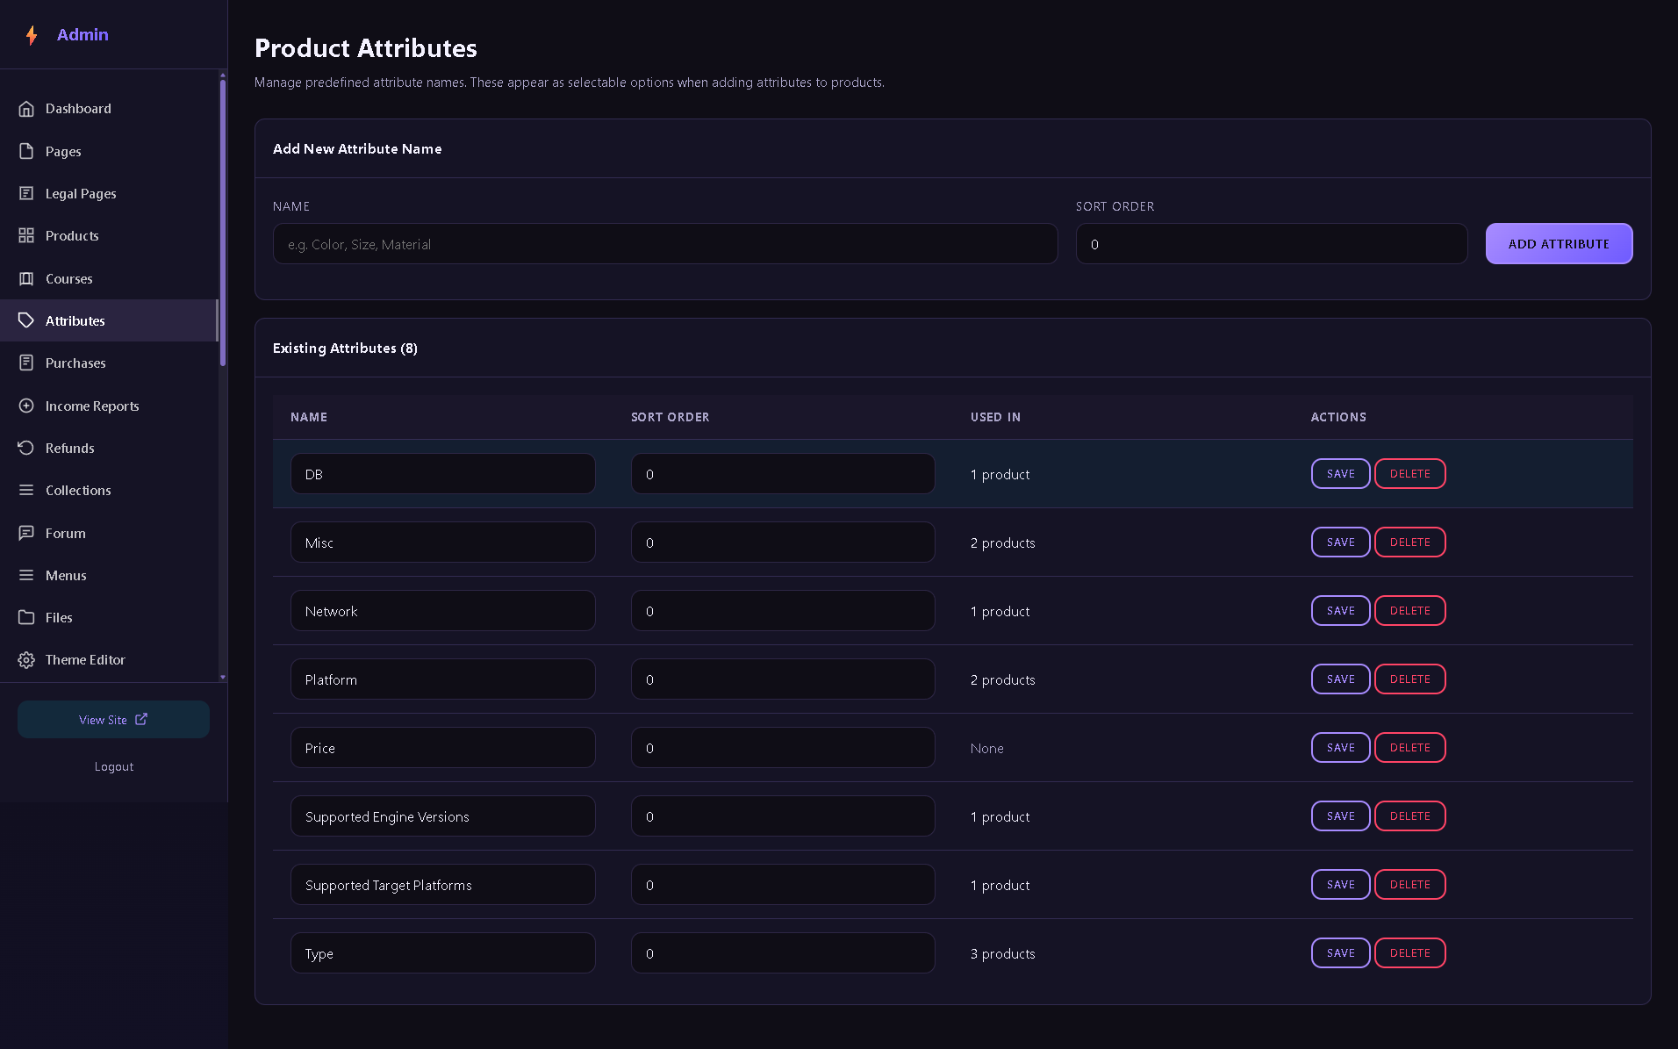This screenshot has width=1678, height=1049.
Task: Click the Refunds circular arrow icon
Action: (26, 448)
